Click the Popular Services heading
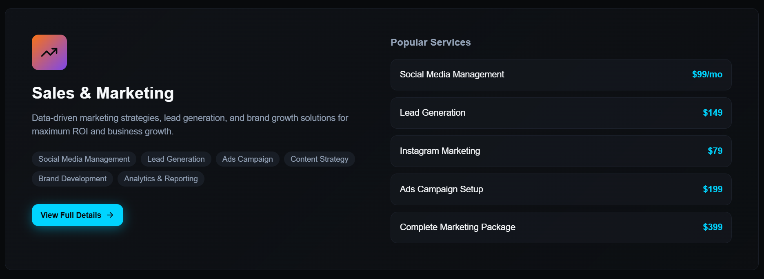 431,42
